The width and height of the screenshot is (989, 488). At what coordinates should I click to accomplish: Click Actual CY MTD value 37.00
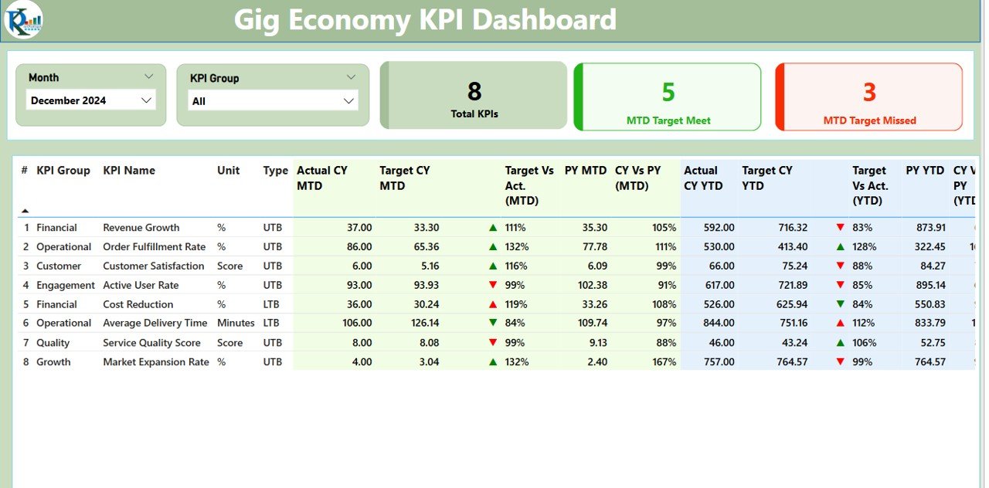tap(359, 228)
